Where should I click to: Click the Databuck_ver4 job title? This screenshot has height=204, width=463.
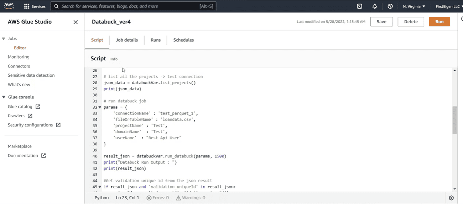111,22
